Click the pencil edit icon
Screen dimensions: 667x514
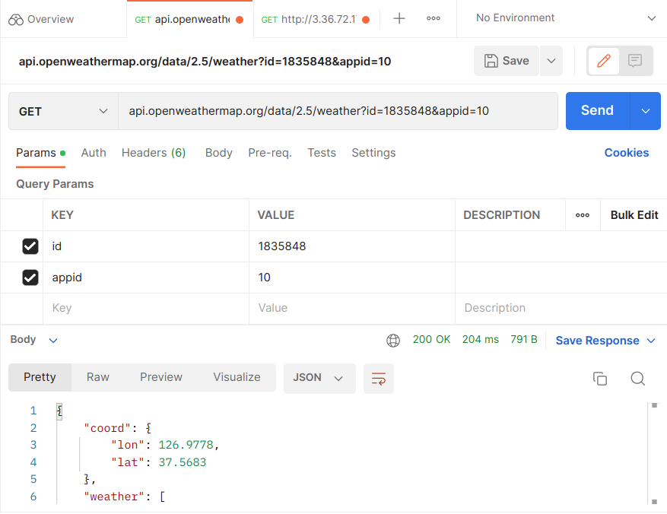pos(603,61)
